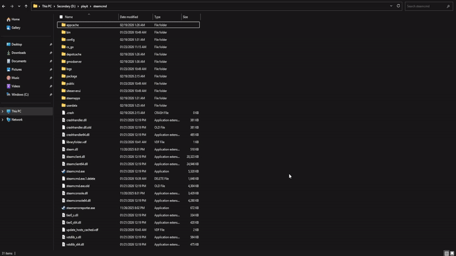The width and height of the screenshot is (456, 256).
Task: Expand the This PC tree node
Action: (x=3, y=111)
